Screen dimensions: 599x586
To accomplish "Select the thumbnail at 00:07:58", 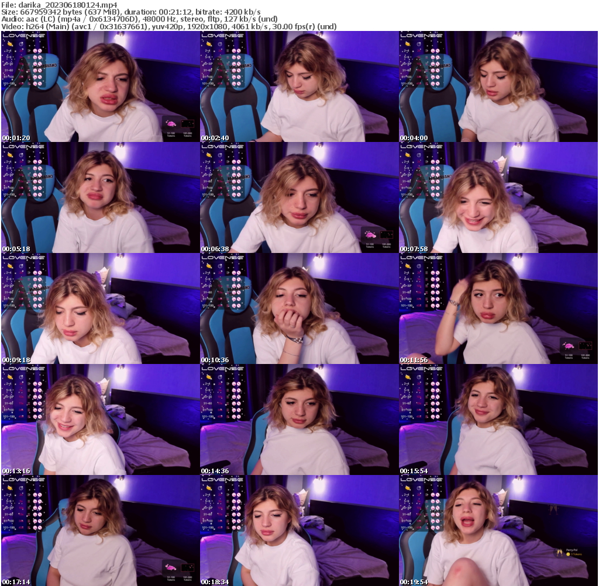I will coord(498,197).
